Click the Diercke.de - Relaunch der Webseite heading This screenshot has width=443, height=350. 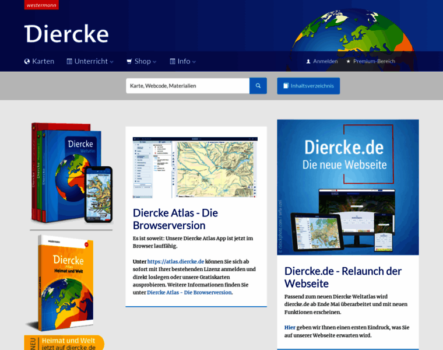pyautogui.click(x=343, y=277)
